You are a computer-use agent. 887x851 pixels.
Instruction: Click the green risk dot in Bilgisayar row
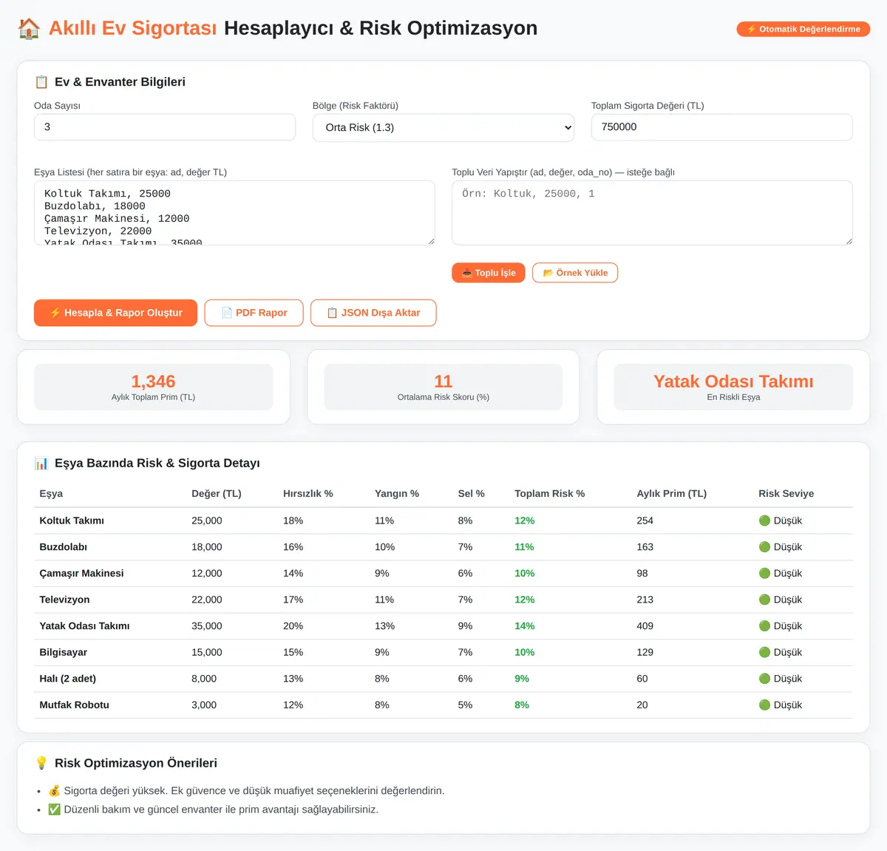click(x=765, y=652)
